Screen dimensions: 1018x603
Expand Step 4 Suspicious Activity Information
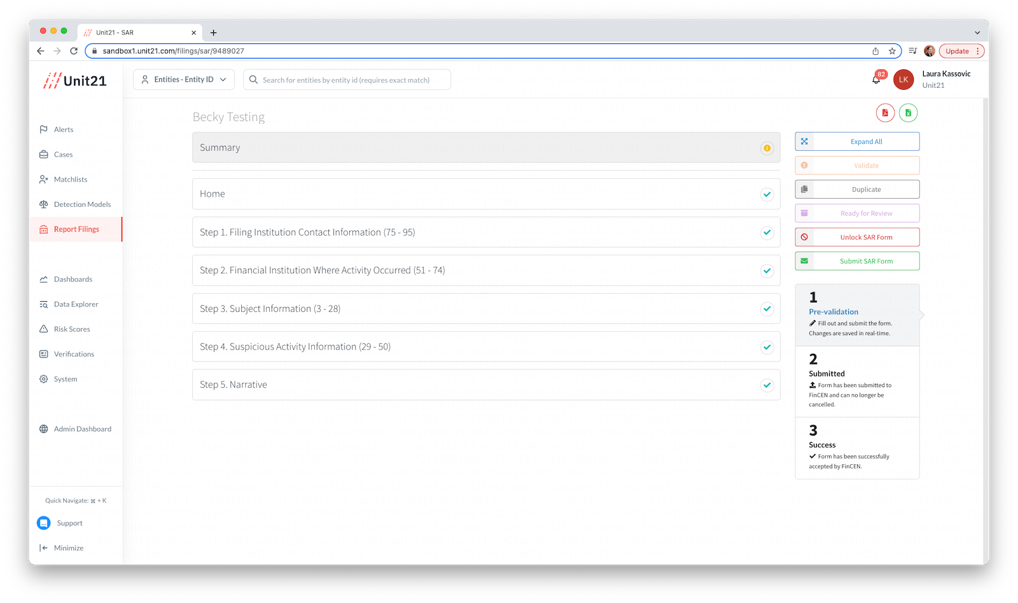pyautogui.click(x=486, y=347)
